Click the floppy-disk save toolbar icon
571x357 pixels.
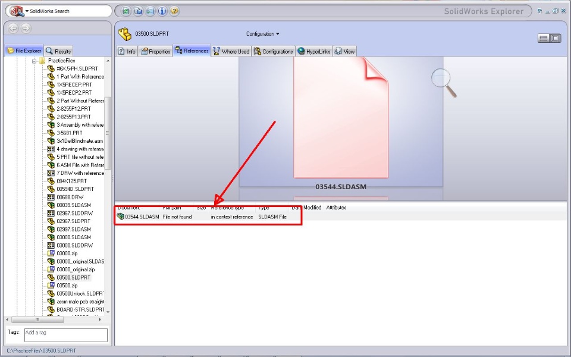click(138, 11)
